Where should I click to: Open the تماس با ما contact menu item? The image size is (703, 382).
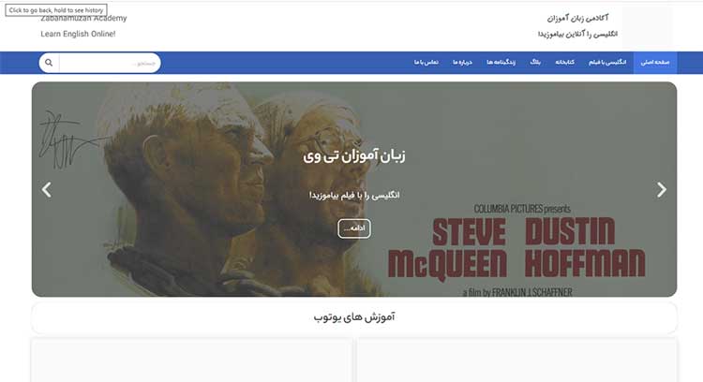click(426, 62)
